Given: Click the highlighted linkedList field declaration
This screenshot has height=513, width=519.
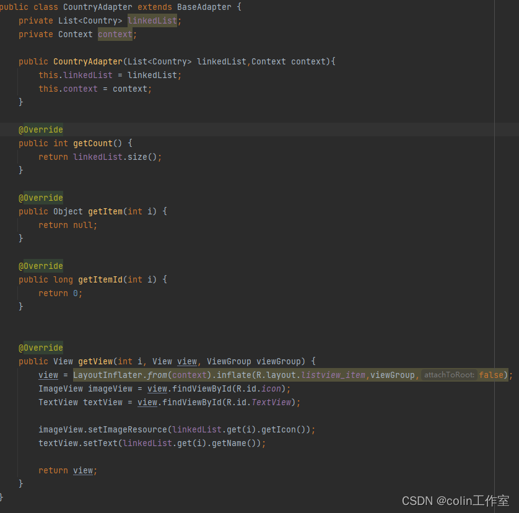Looking at the screenshot, I should [152, 20].
